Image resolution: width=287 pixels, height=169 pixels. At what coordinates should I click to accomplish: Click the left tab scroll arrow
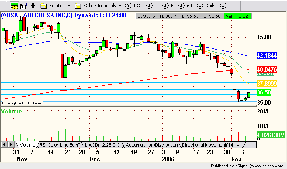pyautogui.click(x=4, y=145)
